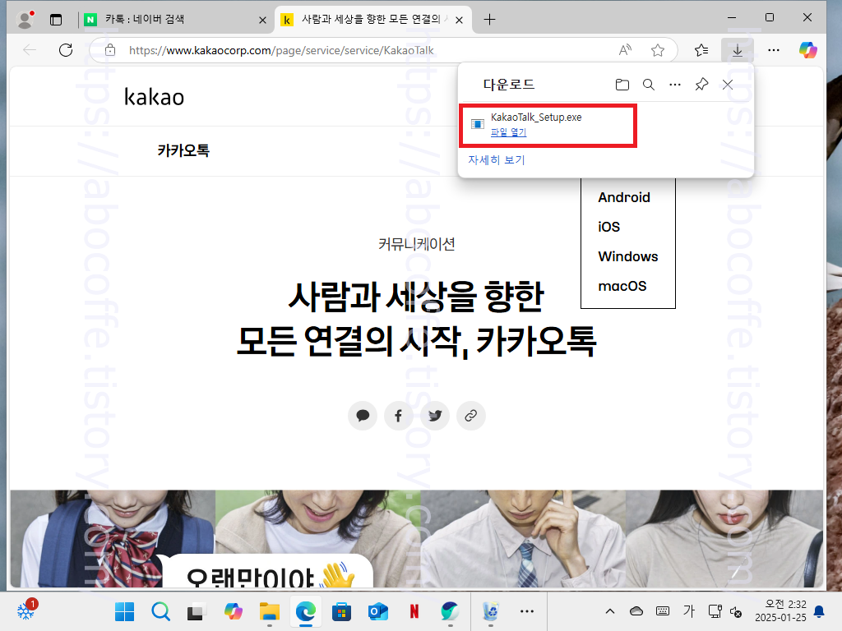Open File Explorer from taskbar
The image size is (842, 631).
[x=269, y=611]
